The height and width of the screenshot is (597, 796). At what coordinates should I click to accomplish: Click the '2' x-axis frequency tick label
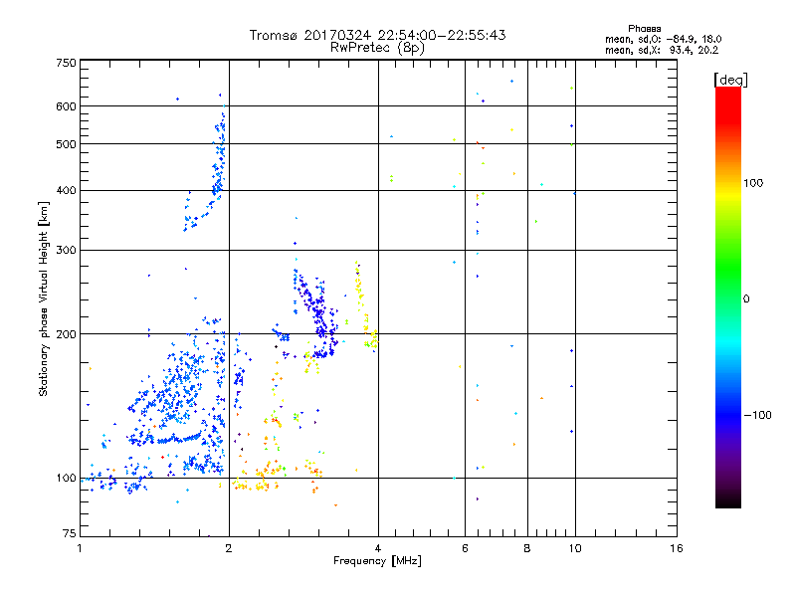[229, 549]
